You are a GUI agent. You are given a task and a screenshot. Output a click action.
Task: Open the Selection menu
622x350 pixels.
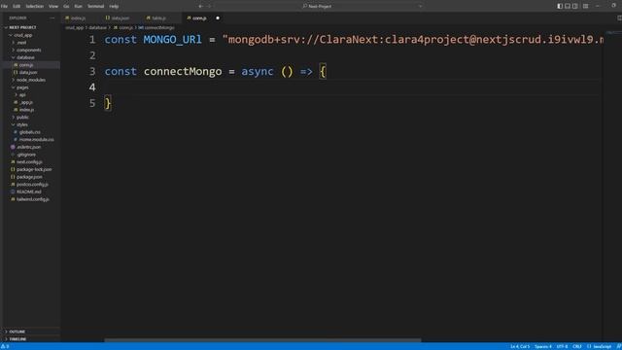35,7
